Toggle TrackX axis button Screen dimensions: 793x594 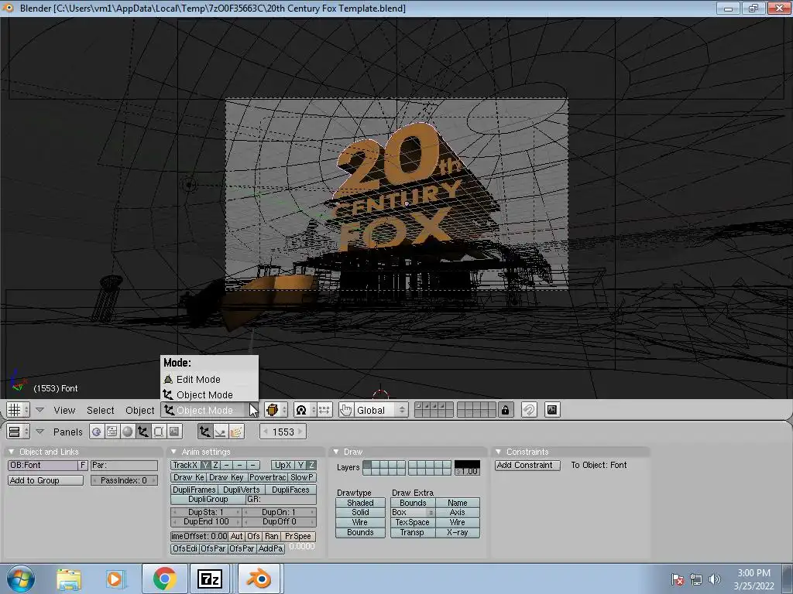tap(185, 465)
